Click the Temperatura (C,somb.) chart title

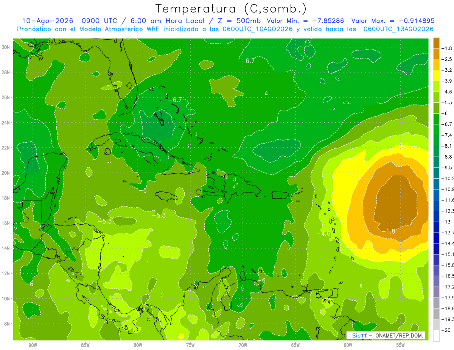231,9
